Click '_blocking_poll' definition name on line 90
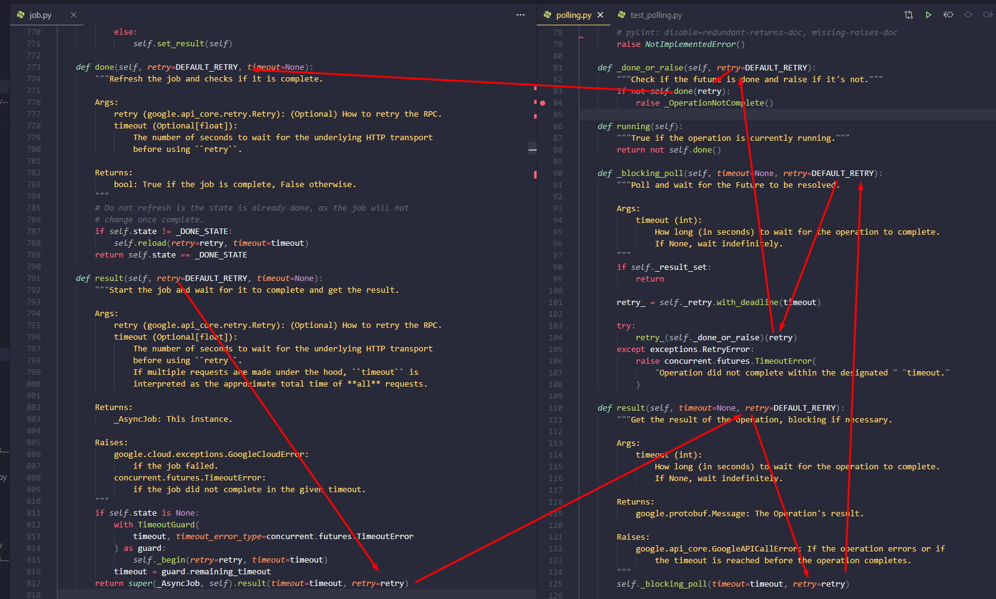996x599 pixels. click(650, 174)
